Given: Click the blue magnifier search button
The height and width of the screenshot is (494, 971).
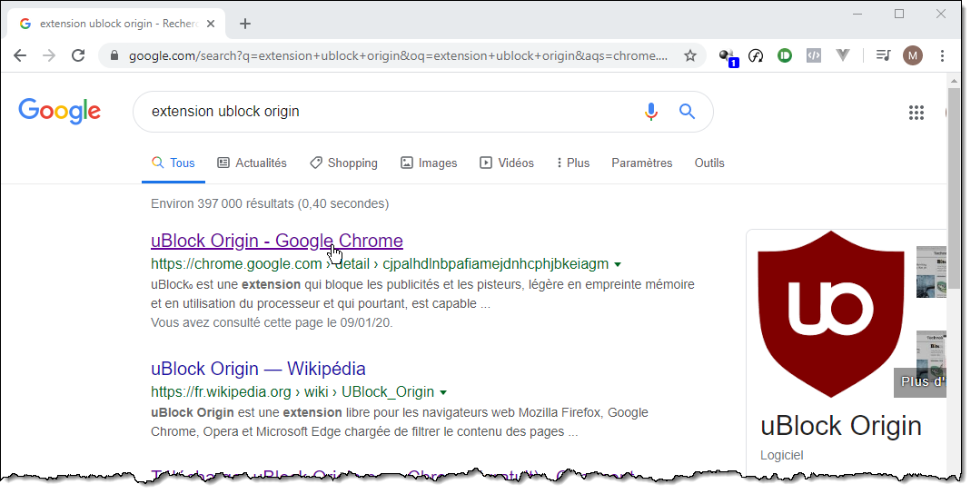Looking at the screenshot, I should pos(688,112).
